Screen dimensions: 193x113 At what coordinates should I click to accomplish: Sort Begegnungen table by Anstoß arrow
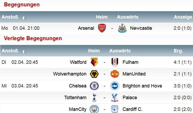[23, 18]
